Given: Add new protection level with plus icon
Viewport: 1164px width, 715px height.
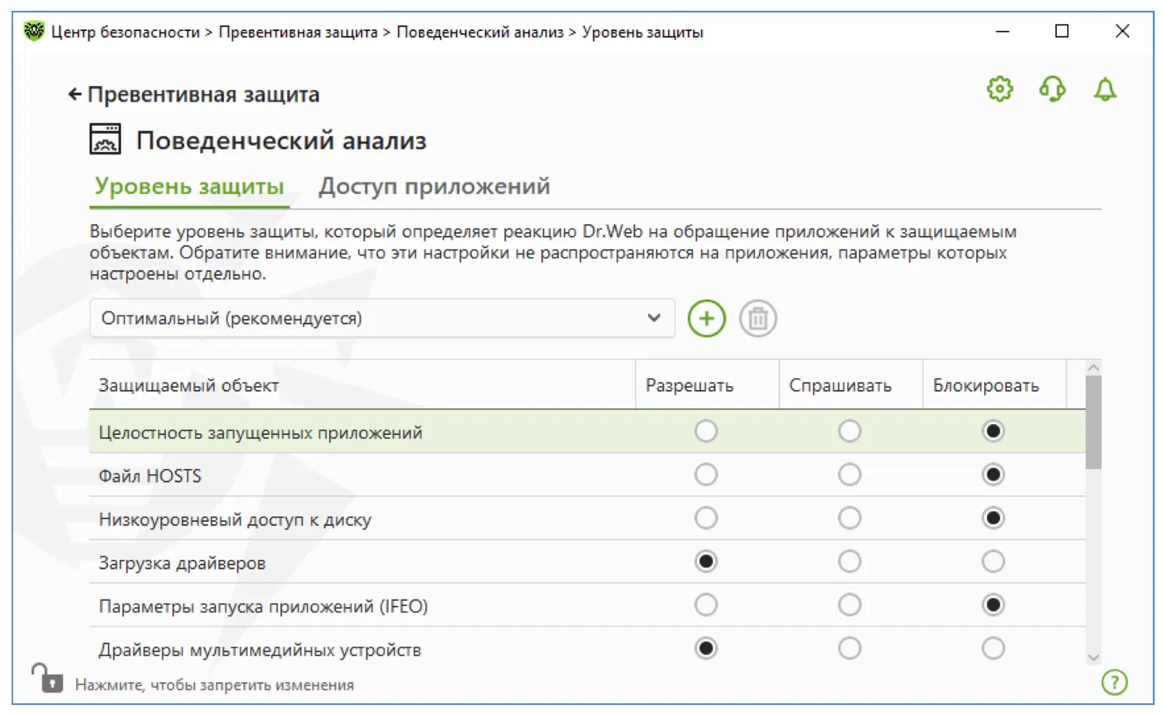Looking at the screenshot, I should [706, 319].
